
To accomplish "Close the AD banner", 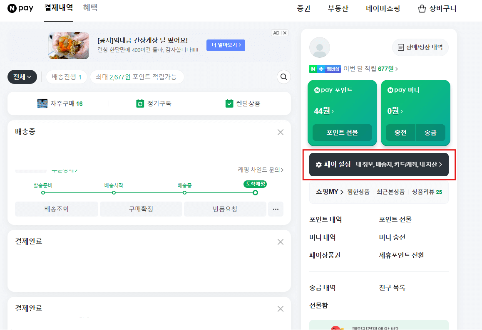I will coord(285,33).
